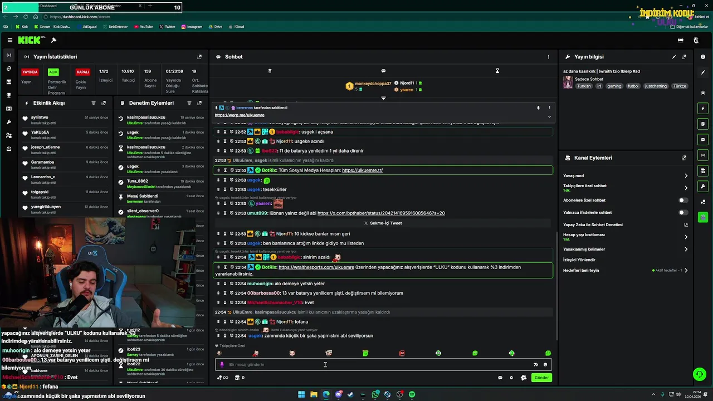Toggle the wrench widget in right sidebar

703,186
